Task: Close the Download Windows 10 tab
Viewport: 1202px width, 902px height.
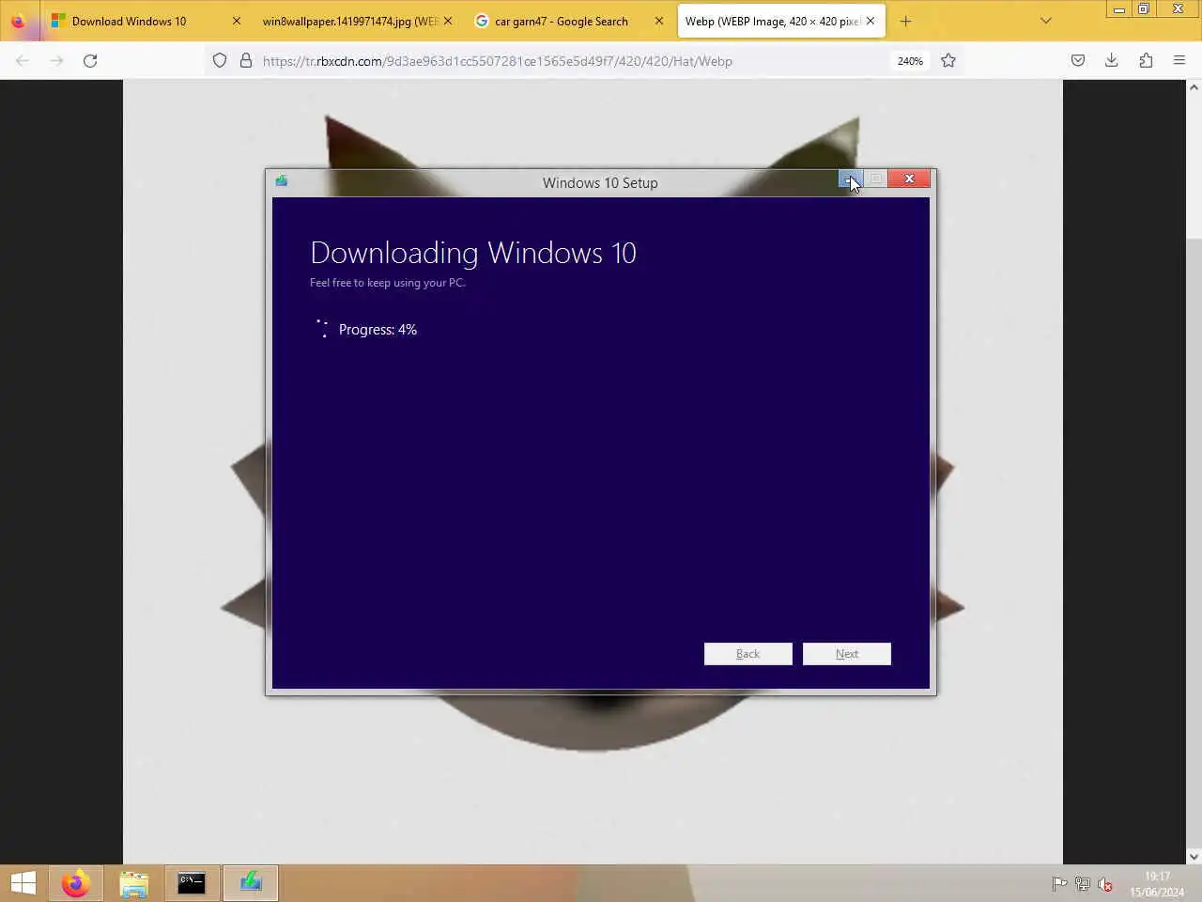Action: pyautogui.click(x=236, y=21)
